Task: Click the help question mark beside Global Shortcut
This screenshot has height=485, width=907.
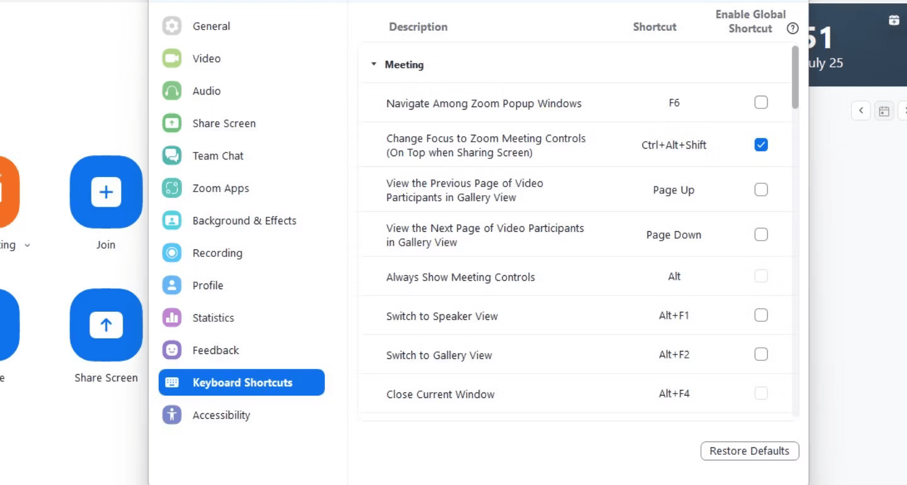Action: 793,28
